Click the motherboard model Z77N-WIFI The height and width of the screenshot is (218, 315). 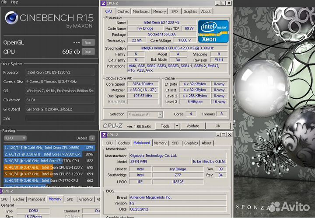tap(160, 162)
